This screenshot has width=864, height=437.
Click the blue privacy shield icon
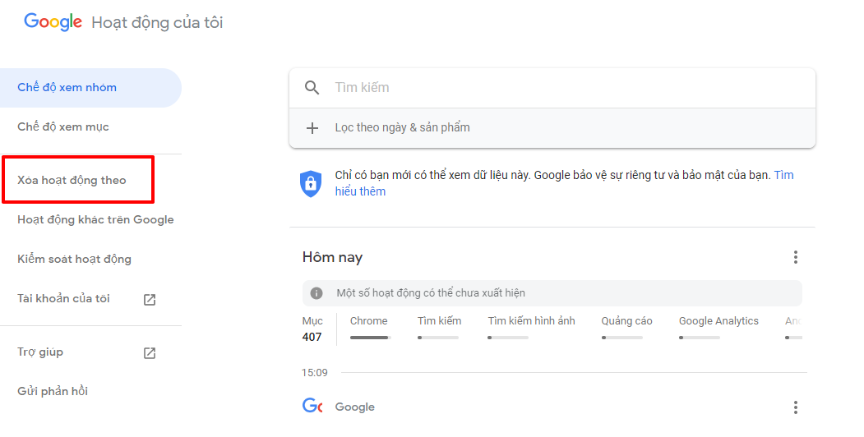click(311, 183)
